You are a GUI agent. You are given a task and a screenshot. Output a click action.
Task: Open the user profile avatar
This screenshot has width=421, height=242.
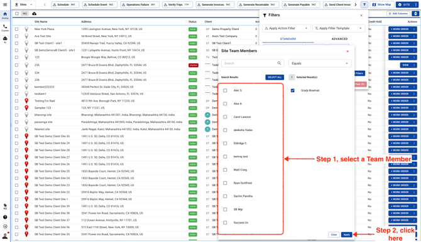point(5,236)
